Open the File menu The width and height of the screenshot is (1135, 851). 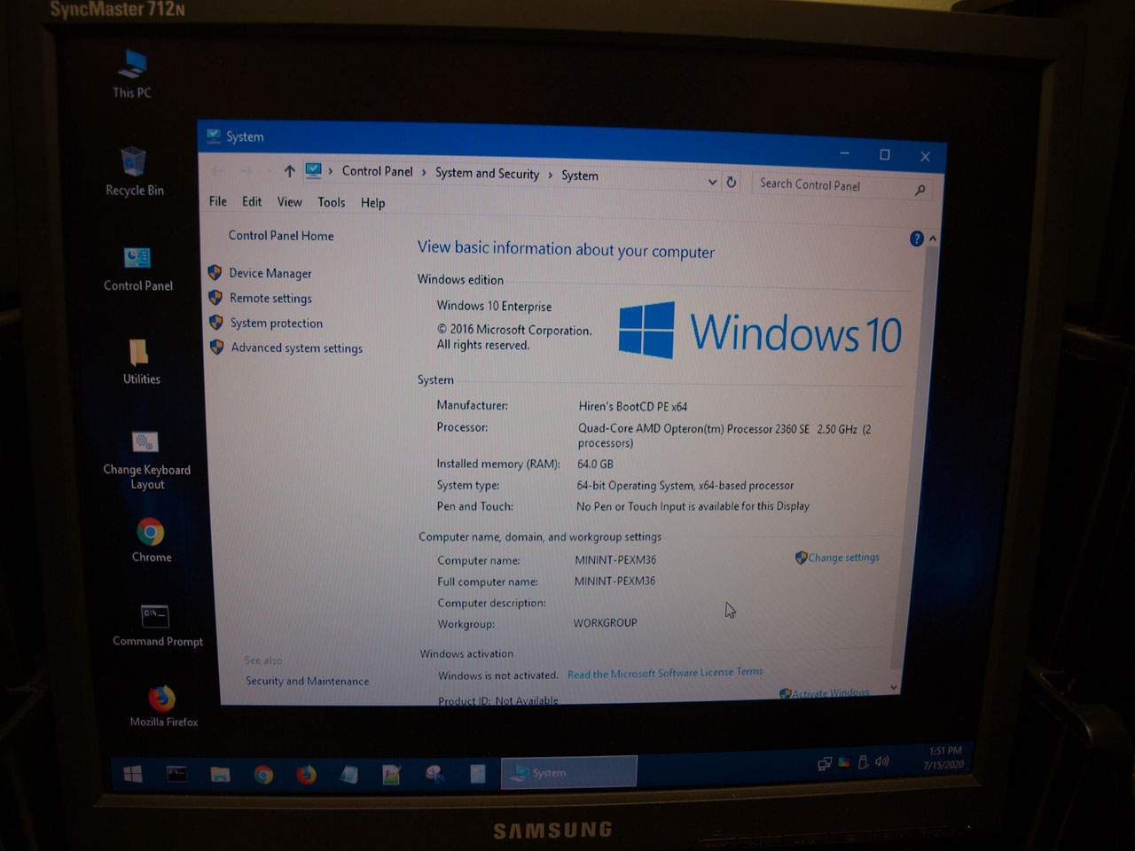(x=218, y=201)
